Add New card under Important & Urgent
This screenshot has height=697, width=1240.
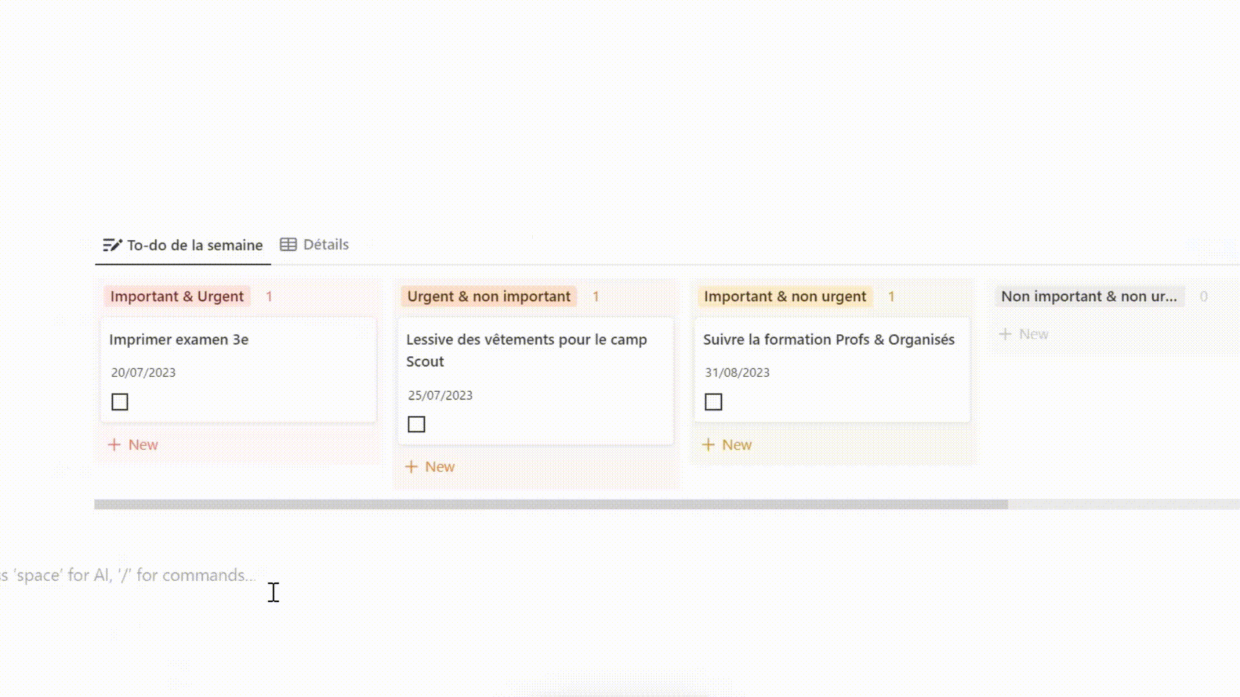pos(133,445)
